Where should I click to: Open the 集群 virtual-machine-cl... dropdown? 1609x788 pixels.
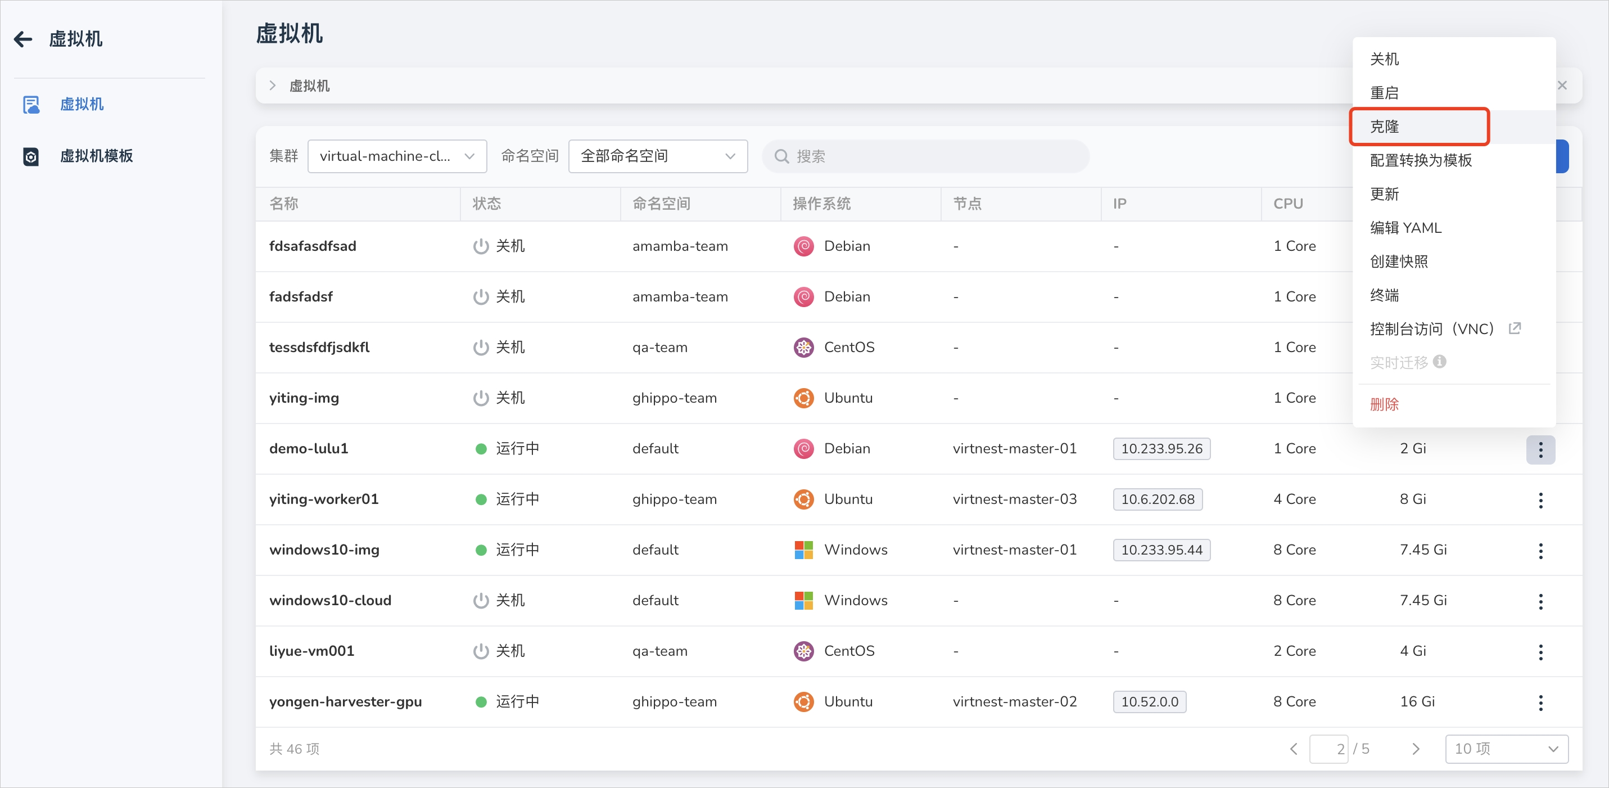(x=397, y=156)
